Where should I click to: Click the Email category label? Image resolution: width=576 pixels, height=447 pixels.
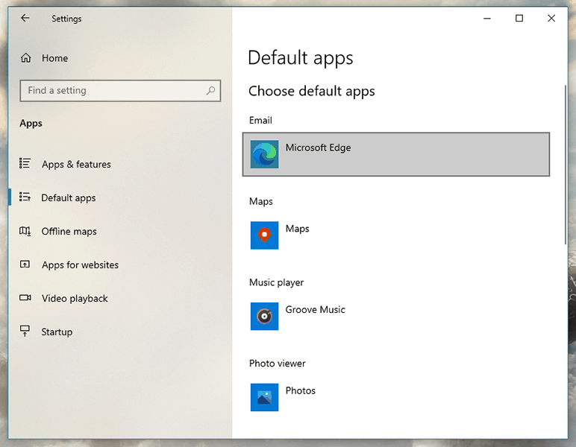point(260,120)
